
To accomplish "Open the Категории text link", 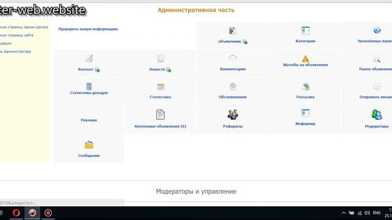I will click(305, 41).
